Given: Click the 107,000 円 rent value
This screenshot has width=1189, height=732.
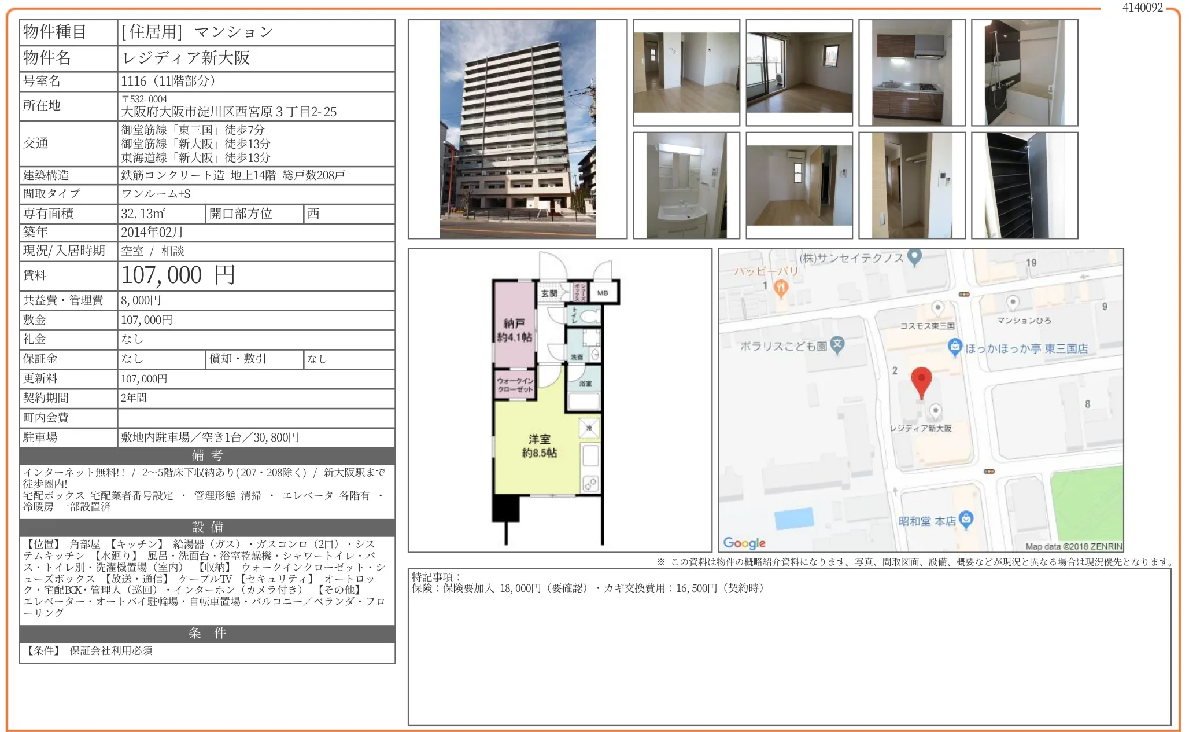Looking at the screenshot, I should coord(178,275).
